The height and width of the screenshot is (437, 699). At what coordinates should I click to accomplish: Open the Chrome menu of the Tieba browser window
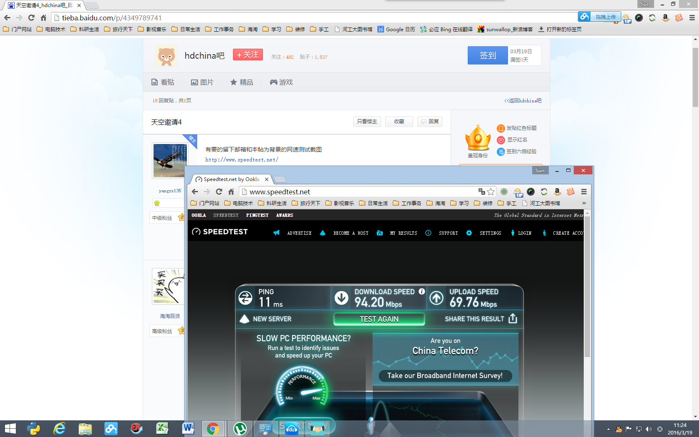pos(692,17)
